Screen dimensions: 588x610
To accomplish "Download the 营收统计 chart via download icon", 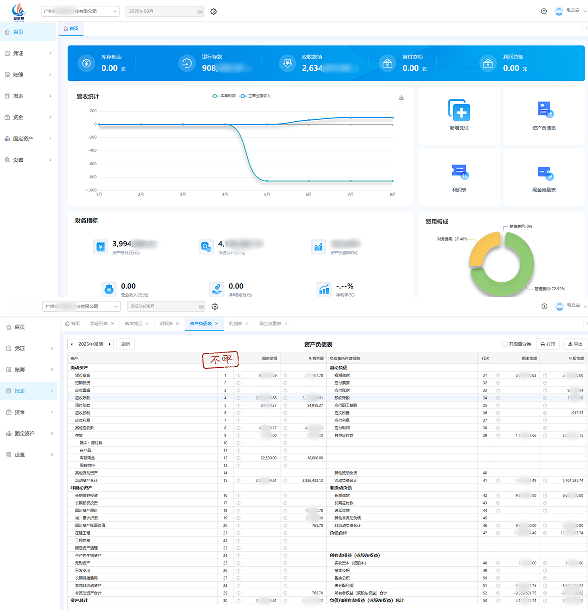I will tap(401, 97).
